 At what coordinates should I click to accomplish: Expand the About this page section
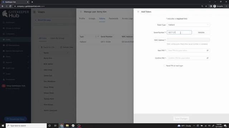click(x=43, y=20)
